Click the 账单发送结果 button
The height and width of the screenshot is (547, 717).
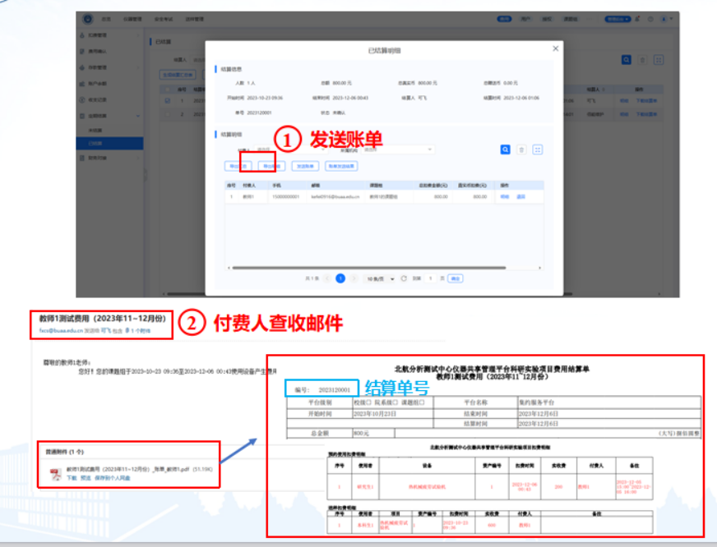pos(341,166)
